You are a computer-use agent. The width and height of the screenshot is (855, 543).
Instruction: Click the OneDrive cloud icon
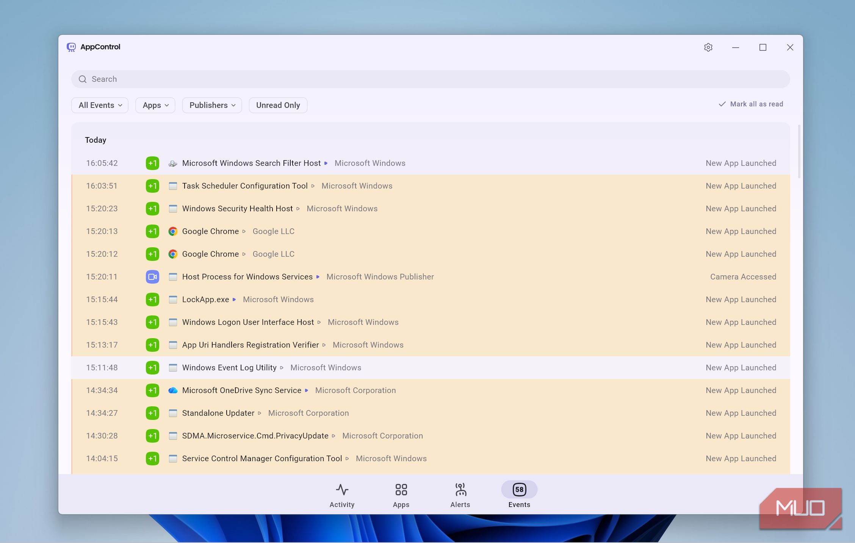click(x=173, y=390)
